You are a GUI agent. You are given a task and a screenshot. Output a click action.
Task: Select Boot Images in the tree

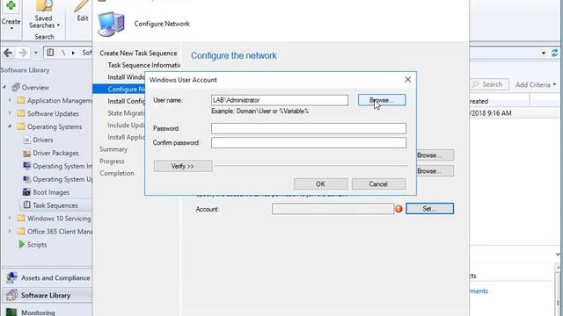tap(51, 192)
